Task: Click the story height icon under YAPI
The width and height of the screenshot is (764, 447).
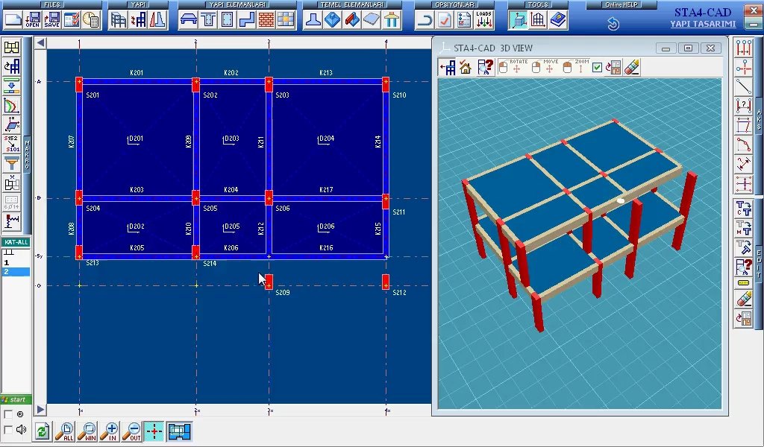Action: click(x=138, y=20)
